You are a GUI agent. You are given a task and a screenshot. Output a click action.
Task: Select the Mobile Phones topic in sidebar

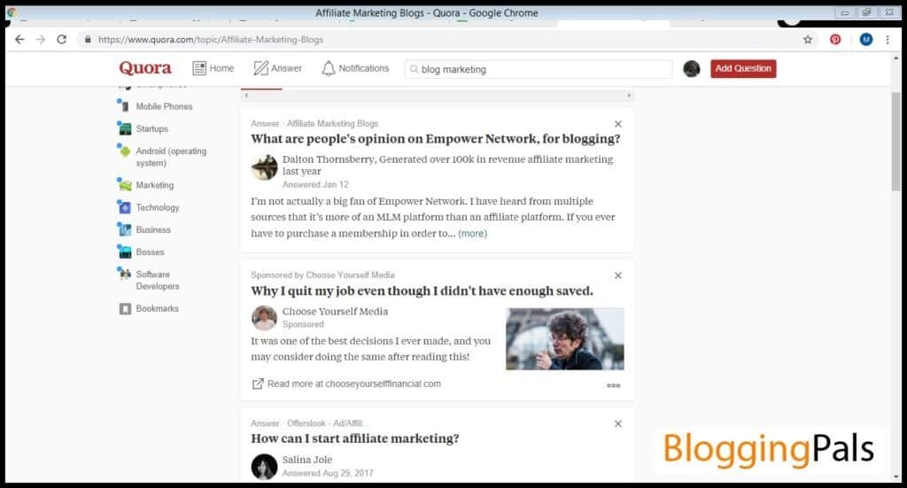(164, 106)
